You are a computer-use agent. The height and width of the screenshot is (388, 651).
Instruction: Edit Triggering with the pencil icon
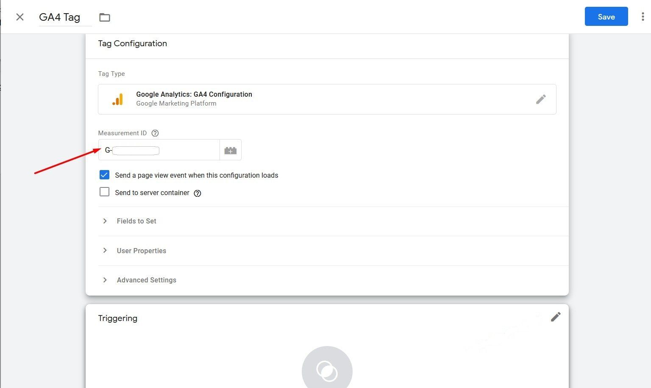[x=555, y=317]
